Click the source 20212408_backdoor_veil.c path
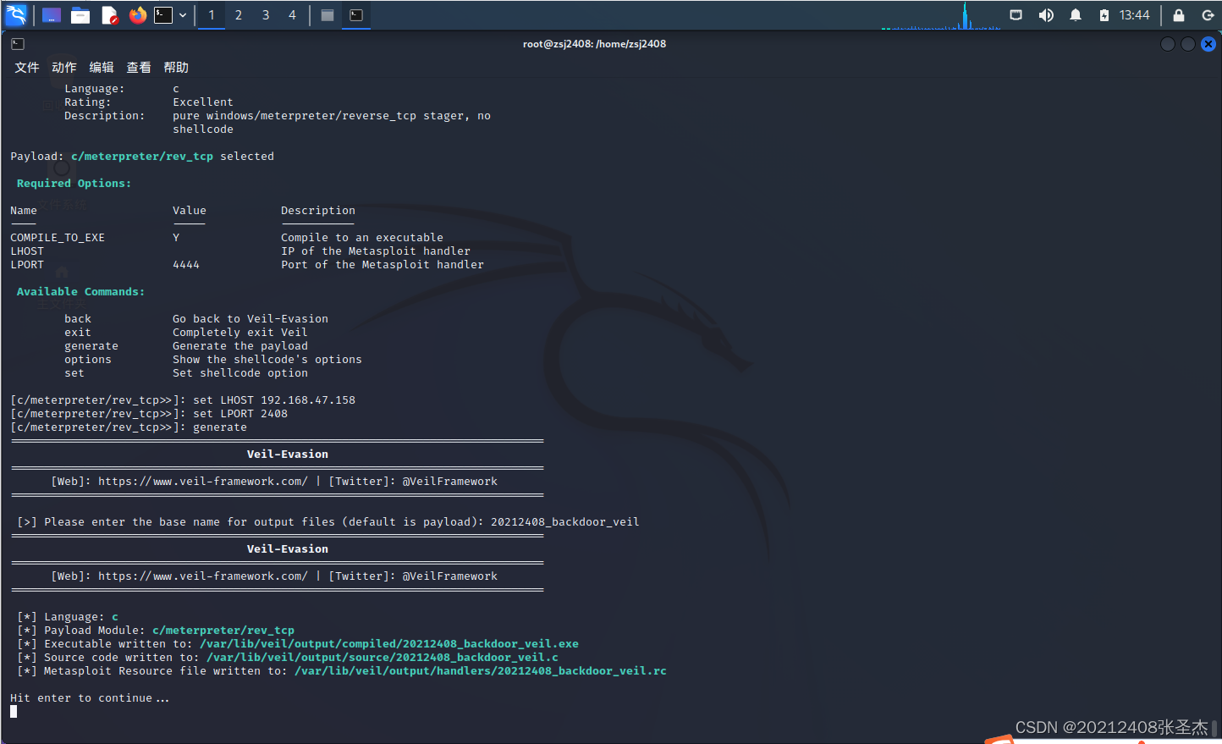 [383, 658]
